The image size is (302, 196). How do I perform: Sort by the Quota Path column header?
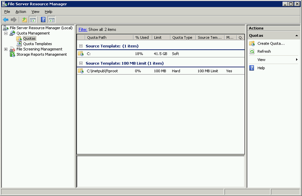(x=109, y=38)
